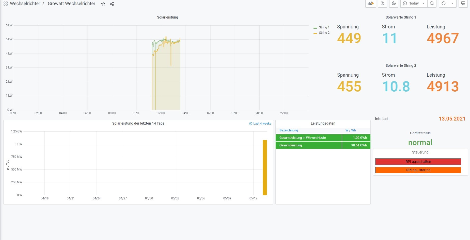
Task: Star the Growatt Wechselrichter dashboard
Action: pyautogui.click(x=103, y=4)
